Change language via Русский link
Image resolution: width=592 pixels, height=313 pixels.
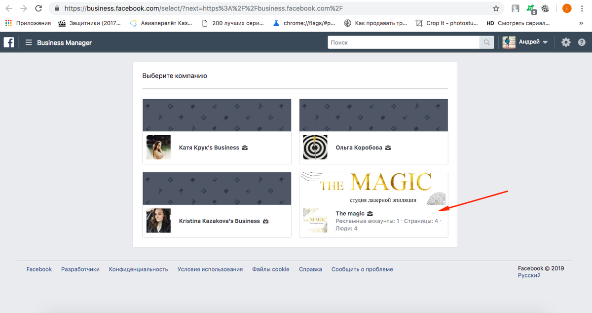(529, 275)
